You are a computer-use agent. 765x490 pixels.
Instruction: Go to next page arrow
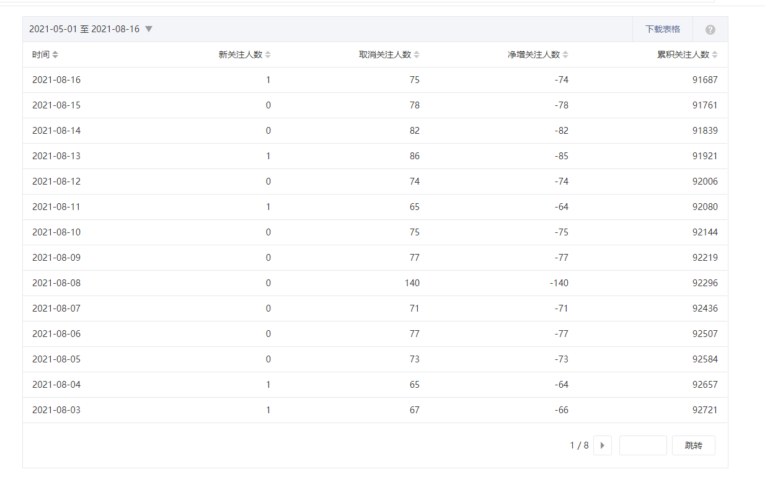coord(602,445)
